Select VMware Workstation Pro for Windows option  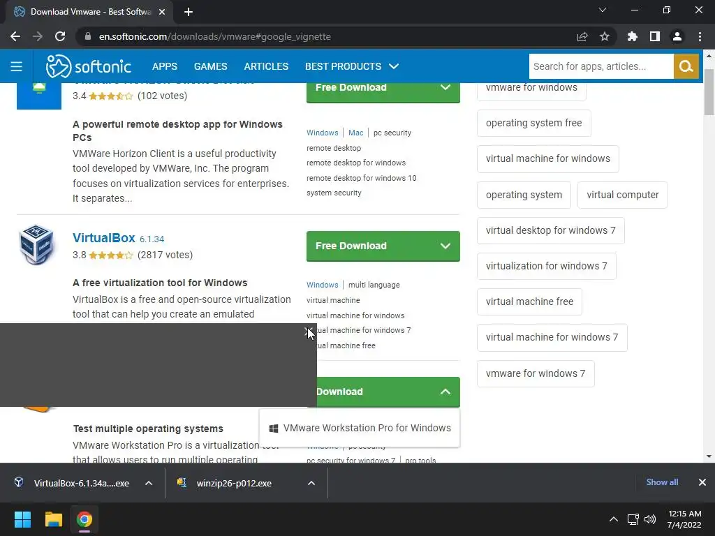[360, 428]
